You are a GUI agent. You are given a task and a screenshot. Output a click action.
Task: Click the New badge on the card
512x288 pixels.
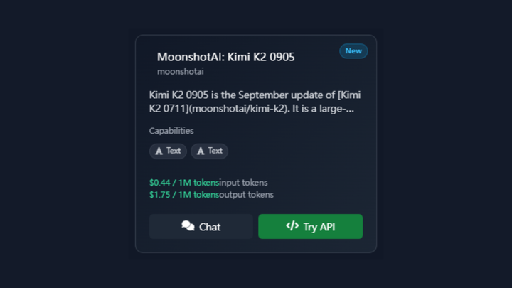(x=353, y=51)
